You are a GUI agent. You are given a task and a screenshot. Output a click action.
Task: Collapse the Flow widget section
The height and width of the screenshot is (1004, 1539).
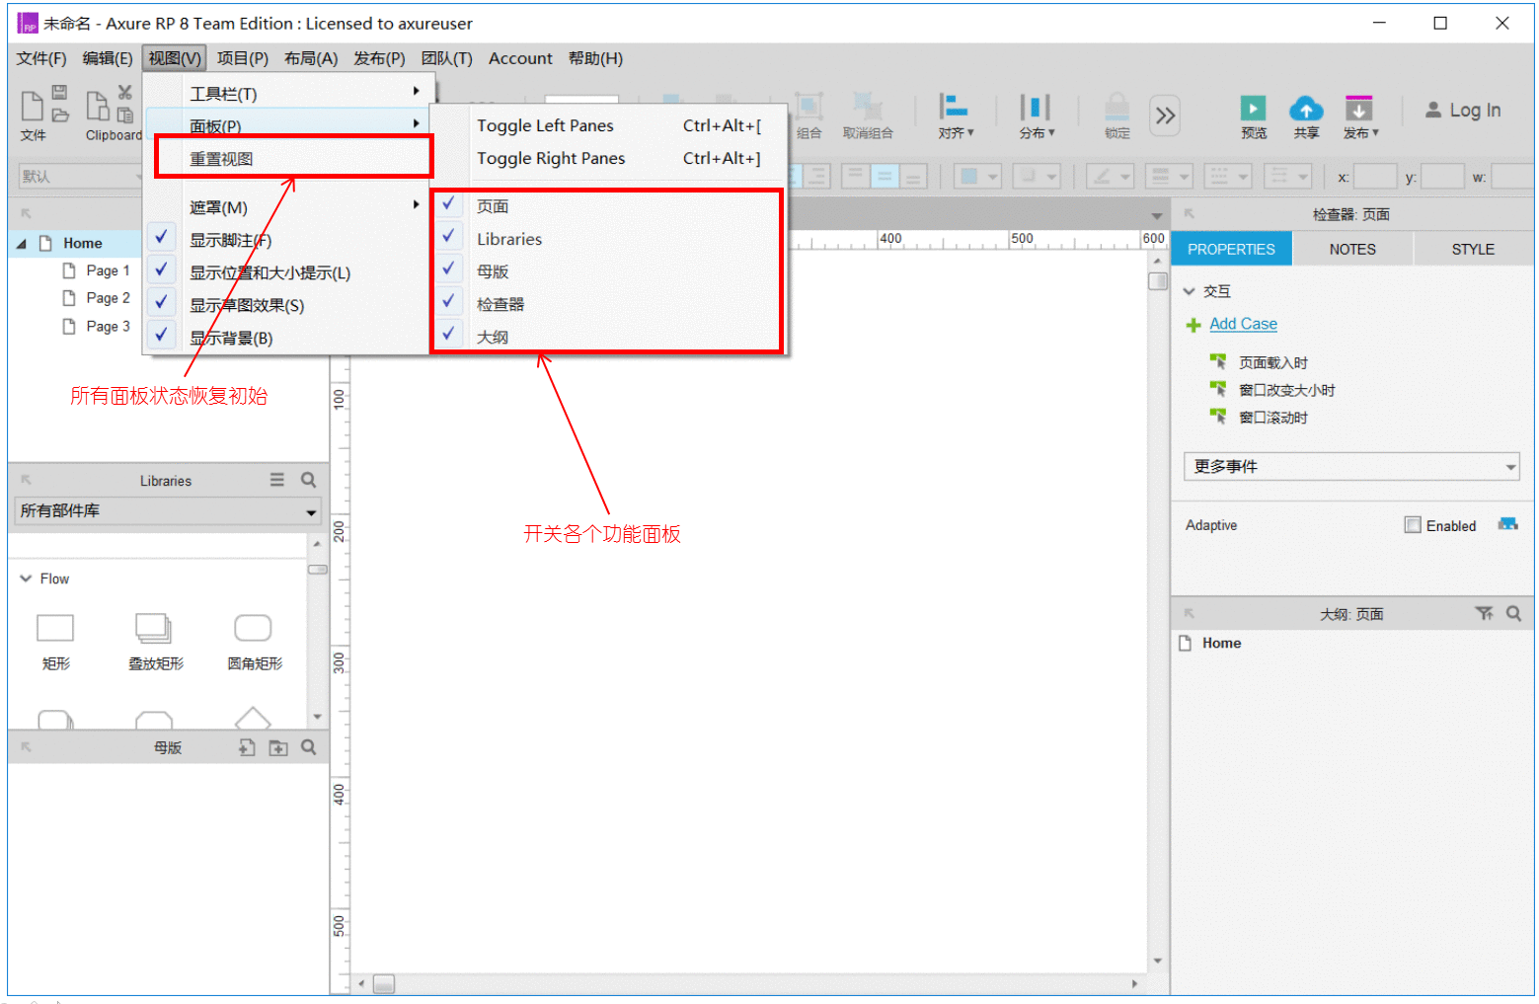click(26, 579)
